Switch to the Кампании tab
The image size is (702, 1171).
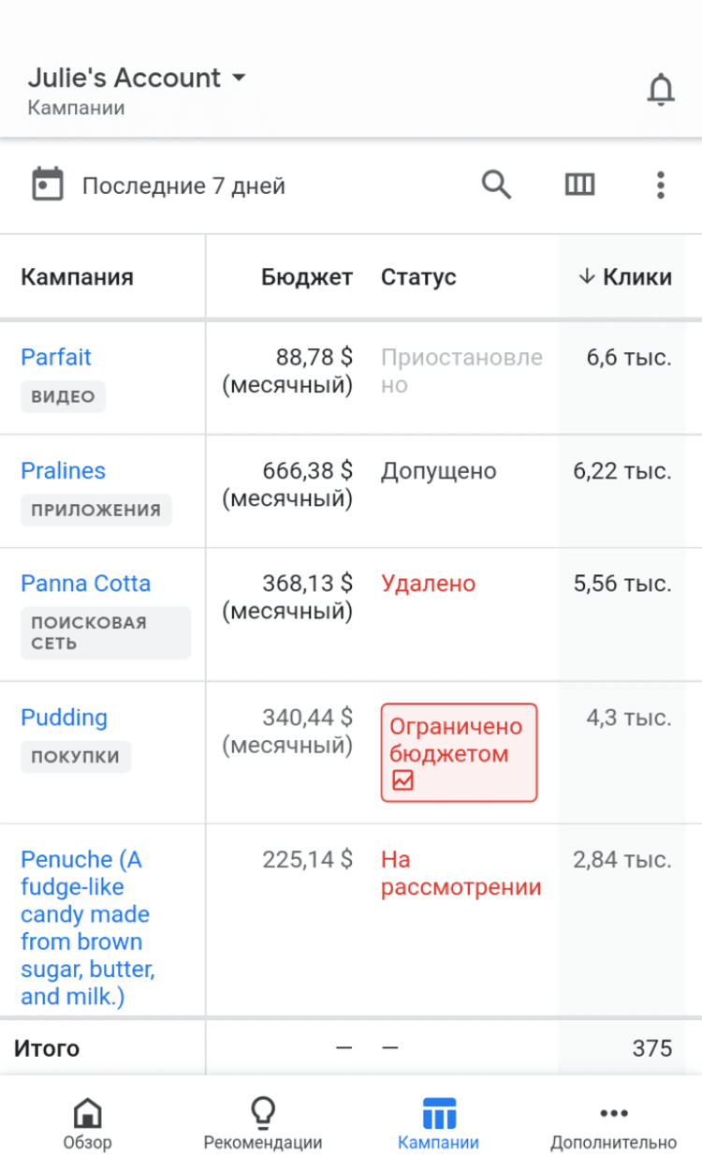coord(438,1124)
